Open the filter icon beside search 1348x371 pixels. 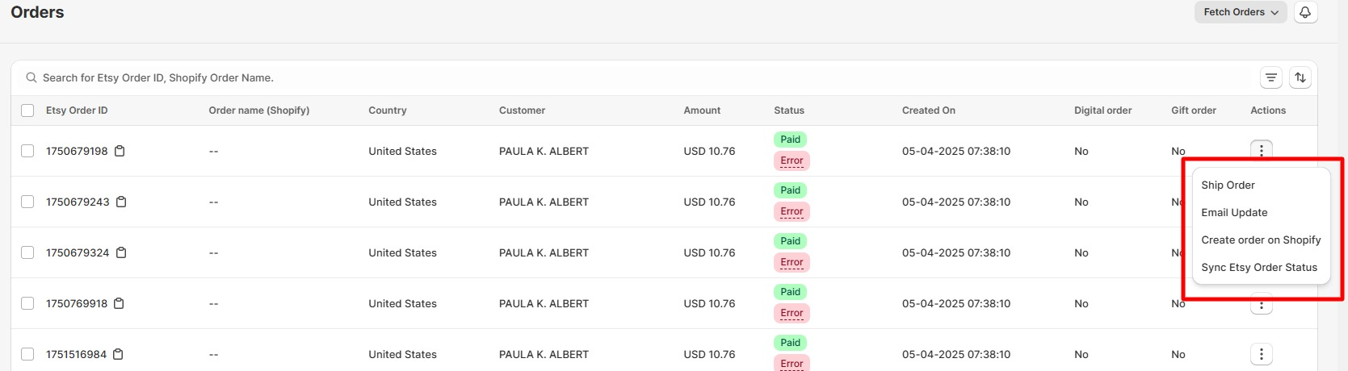(x=1271, y=77)
